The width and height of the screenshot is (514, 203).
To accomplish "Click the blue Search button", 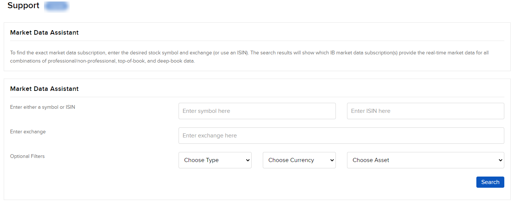I will pos(490,182).
